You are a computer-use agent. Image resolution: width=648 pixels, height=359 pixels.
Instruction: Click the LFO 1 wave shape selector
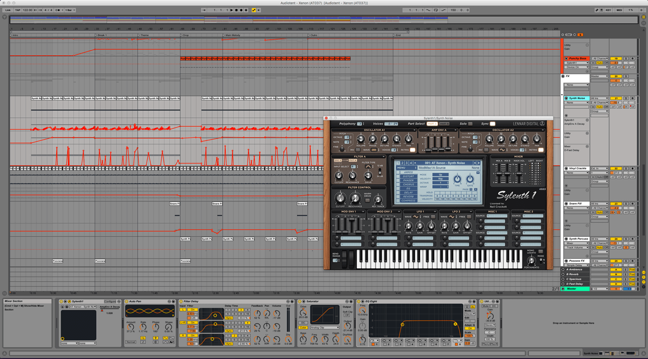point(416,217)
